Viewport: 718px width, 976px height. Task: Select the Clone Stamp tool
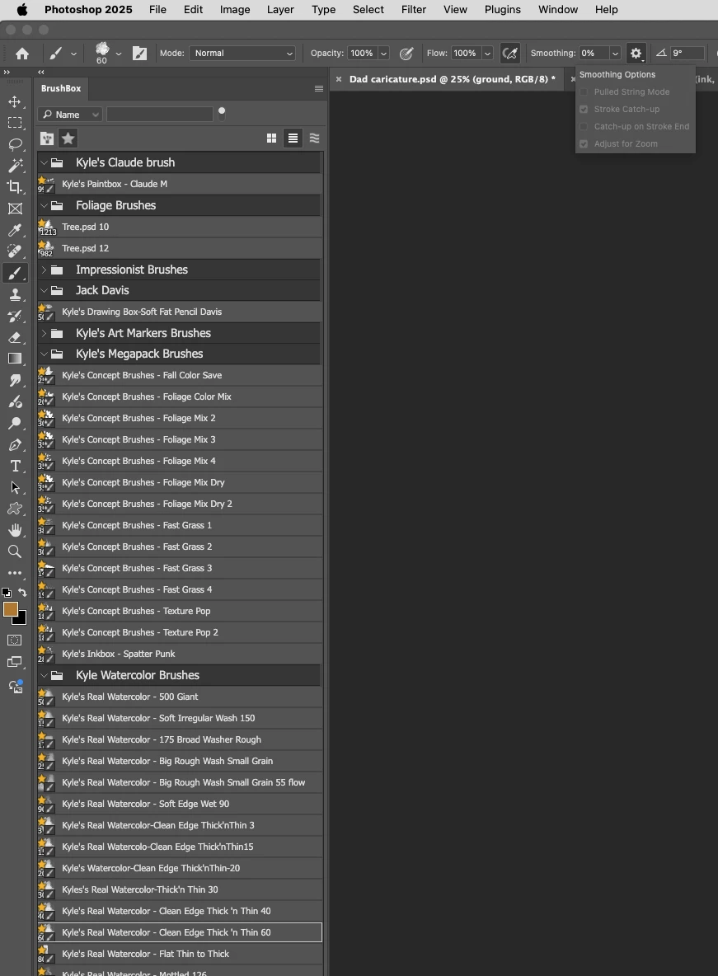15,294
